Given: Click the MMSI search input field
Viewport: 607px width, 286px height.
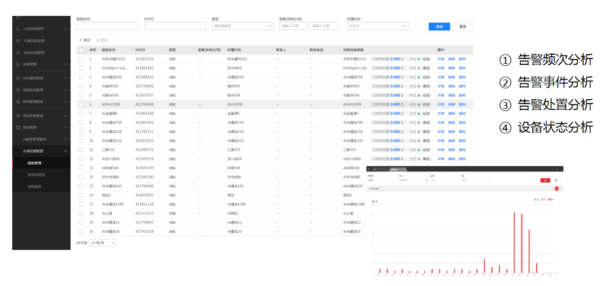Looking at the screenshot, I should [175, 25].
